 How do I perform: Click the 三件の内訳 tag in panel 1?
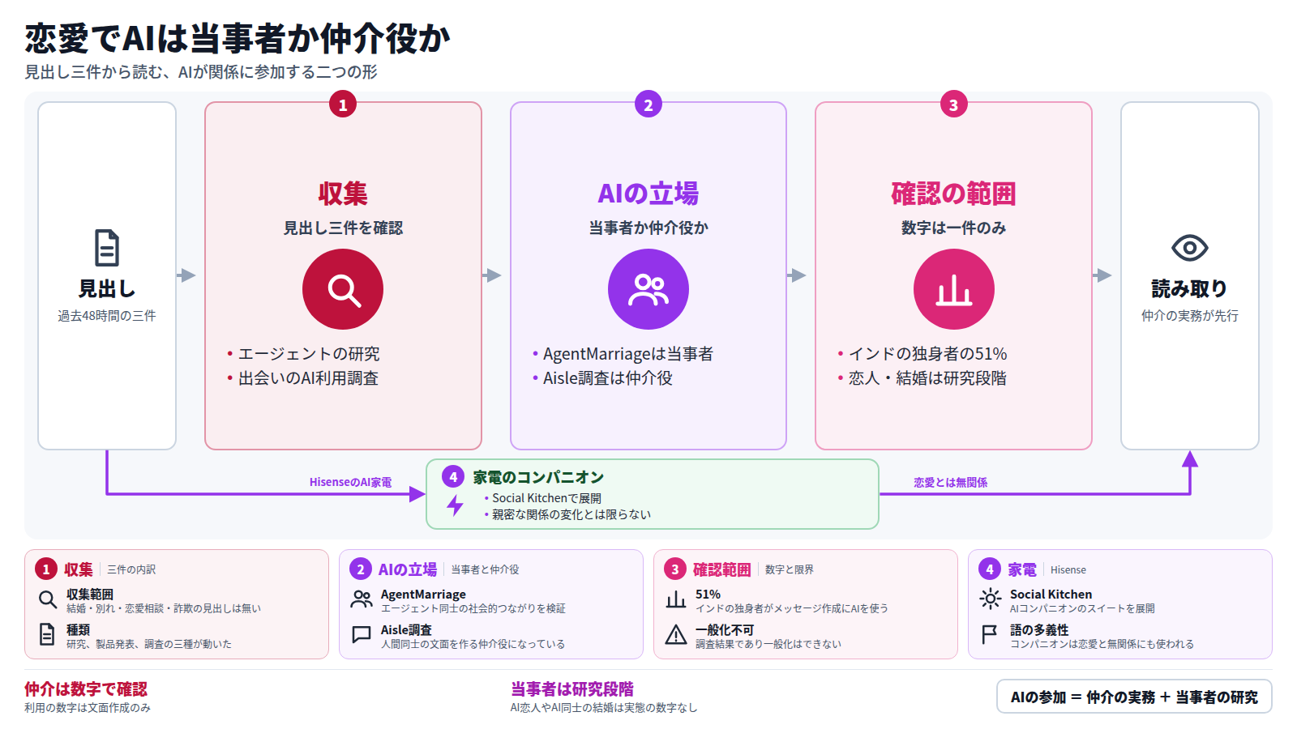[131, 570]
